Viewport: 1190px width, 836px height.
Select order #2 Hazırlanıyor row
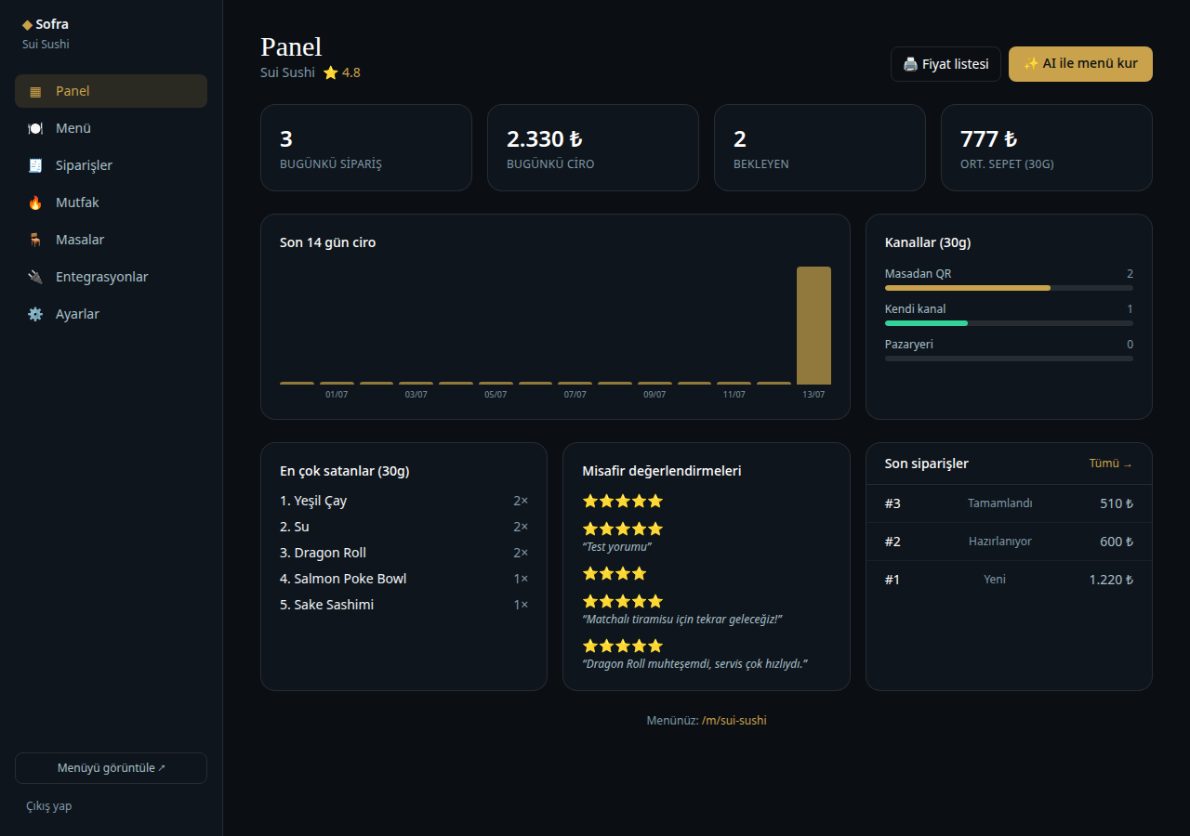point(1009,542)
